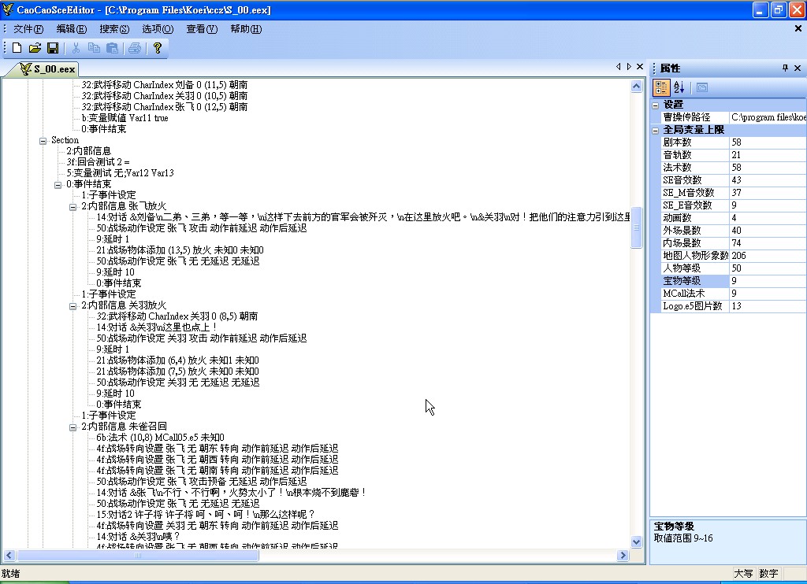Click the yellow question mark help icon
The width and height of the screenshot is (807, 584).
[x=157, y=48]
